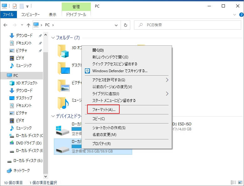Pin to Quick Access menu entry

tap(115, 64)
